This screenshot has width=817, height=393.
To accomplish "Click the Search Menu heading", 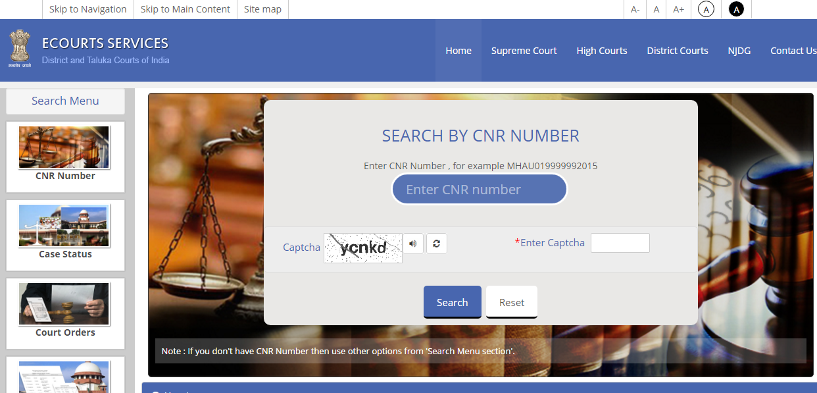I will 65,101.
